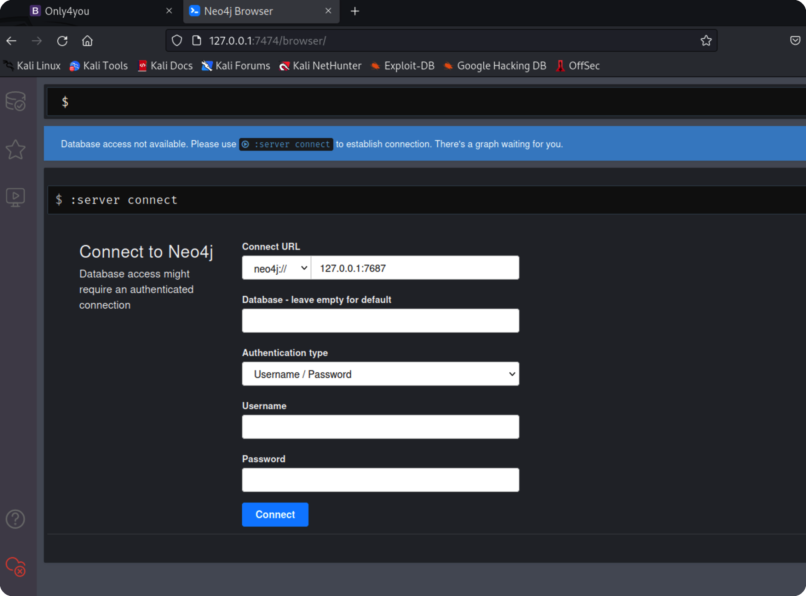Expand the neo4j:// protocol scheme dropdown

[276, 268]
